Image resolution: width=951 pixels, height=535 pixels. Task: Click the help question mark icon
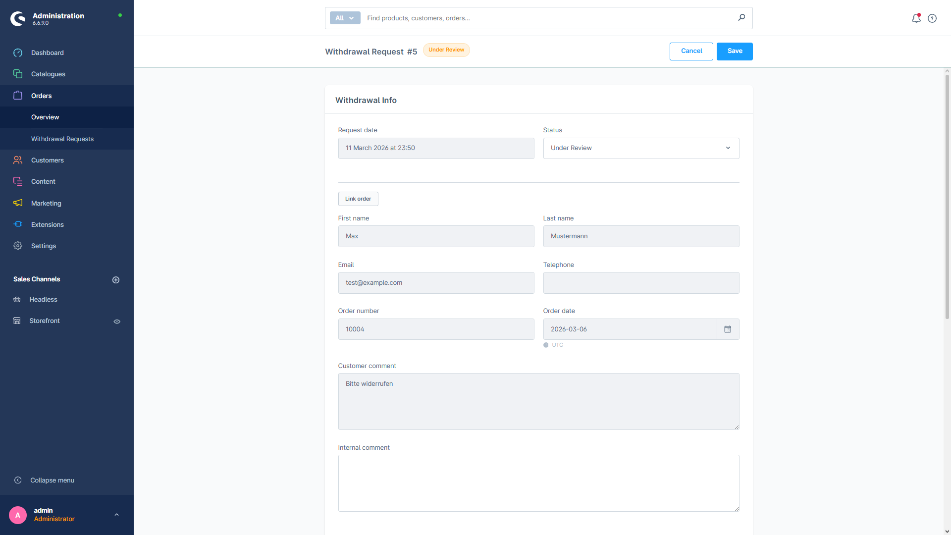click(x=932, y=18)
